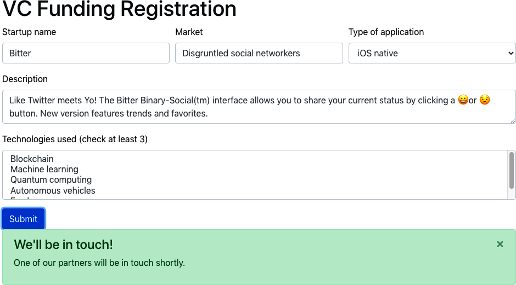
Task: Click the Description textarea resize handle
Action: pyautogui.click(x=513, y=120)
